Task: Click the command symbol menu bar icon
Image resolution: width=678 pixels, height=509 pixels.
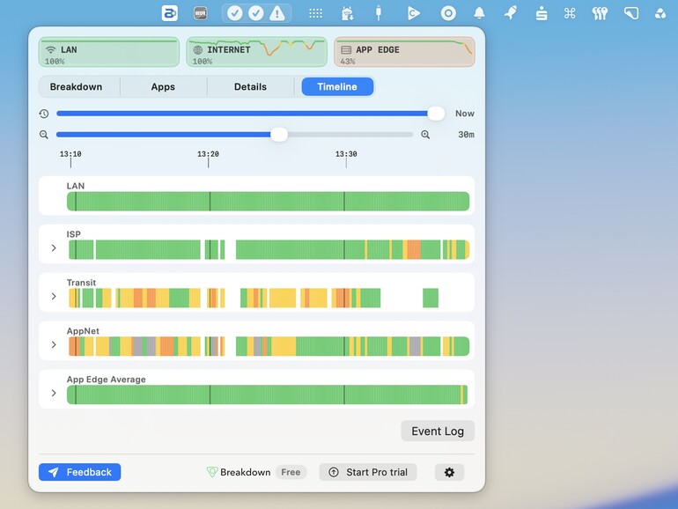Action: [570, 14]
